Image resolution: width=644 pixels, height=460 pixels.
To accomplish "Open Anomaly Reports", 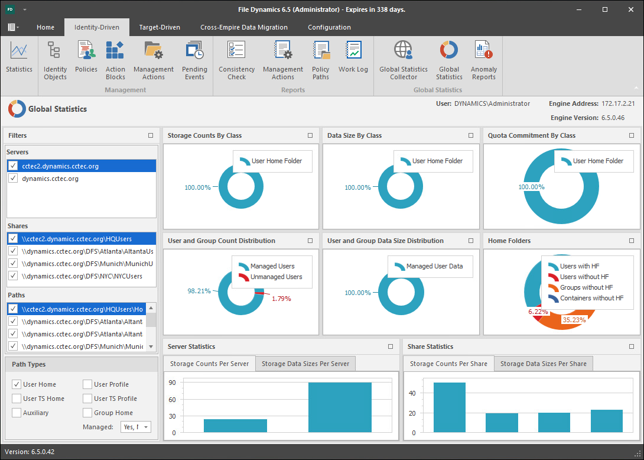I will click(483, 60).
